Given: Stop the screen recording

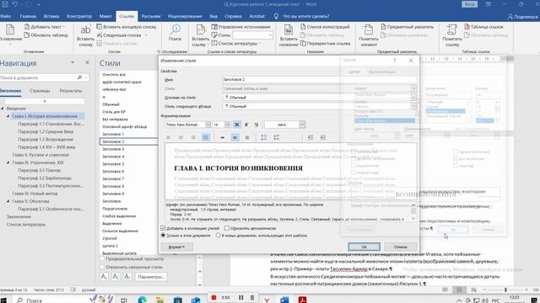Looking at the screenshot, I should point(213,298).
